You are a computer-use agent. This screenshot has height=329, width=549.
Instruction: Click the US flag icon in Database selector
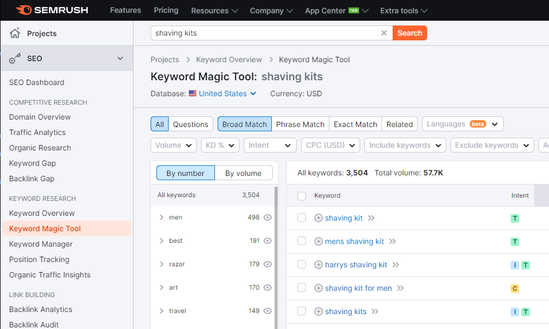pyautogui.click(x=192, y=93)
